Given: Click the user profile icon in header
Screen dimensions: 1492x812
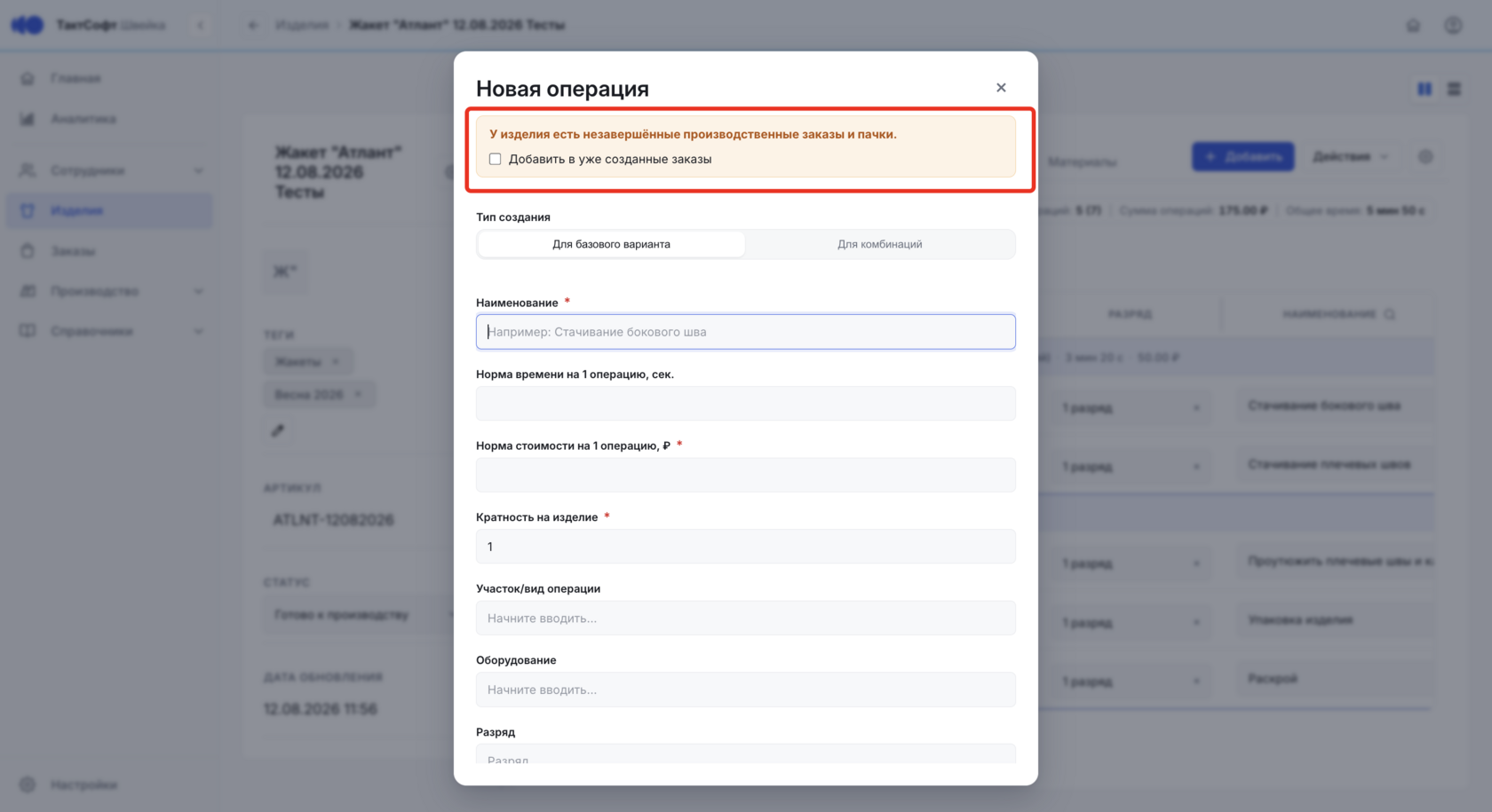Looking at the screenshot, I should pyautogui.click(x=1453, y=25).
